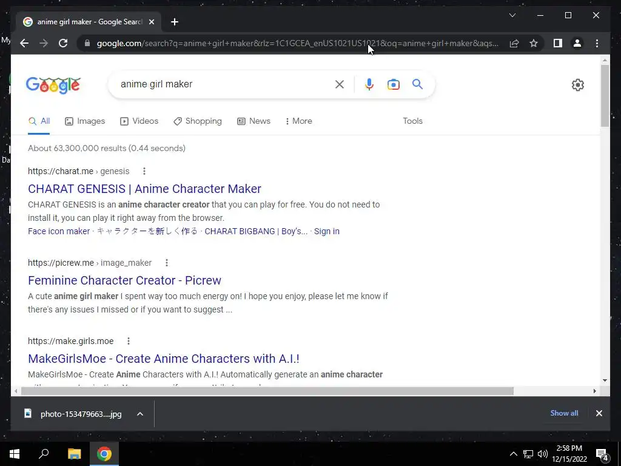Bookmark this tab with the star icon
This screenshot has height=466, width=621.
pyautogui.click(x=534, y=43)
